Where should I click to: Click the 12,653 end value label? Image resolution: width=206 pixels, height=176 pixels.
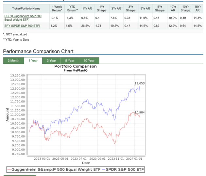[140, 83]
